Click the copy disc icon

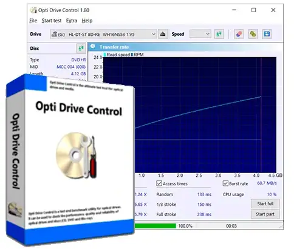(x=253, y=34)
